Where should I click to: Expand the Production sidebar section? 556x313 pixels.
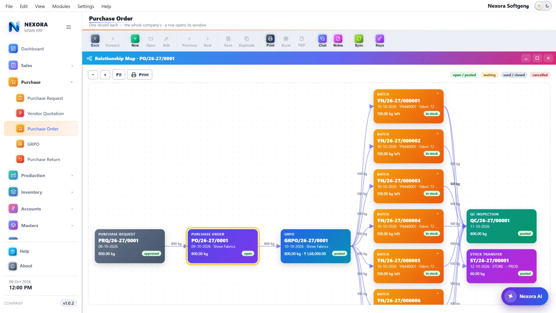pos(41,176)
